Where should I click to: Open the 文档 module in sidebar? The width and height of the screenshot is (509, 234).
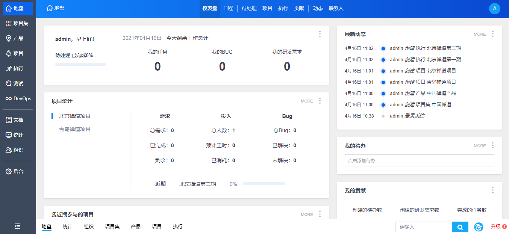point(18,120)
